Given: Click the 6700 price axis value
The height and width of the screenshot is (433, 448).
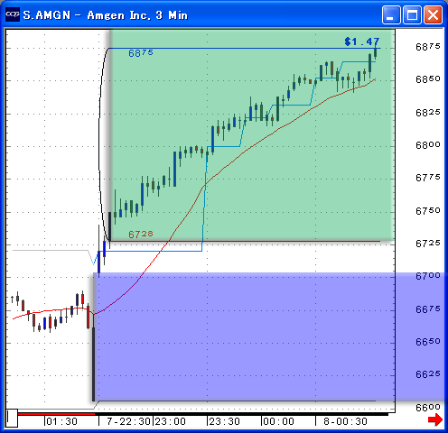Looking at the screenshot, I should [428, 276].
